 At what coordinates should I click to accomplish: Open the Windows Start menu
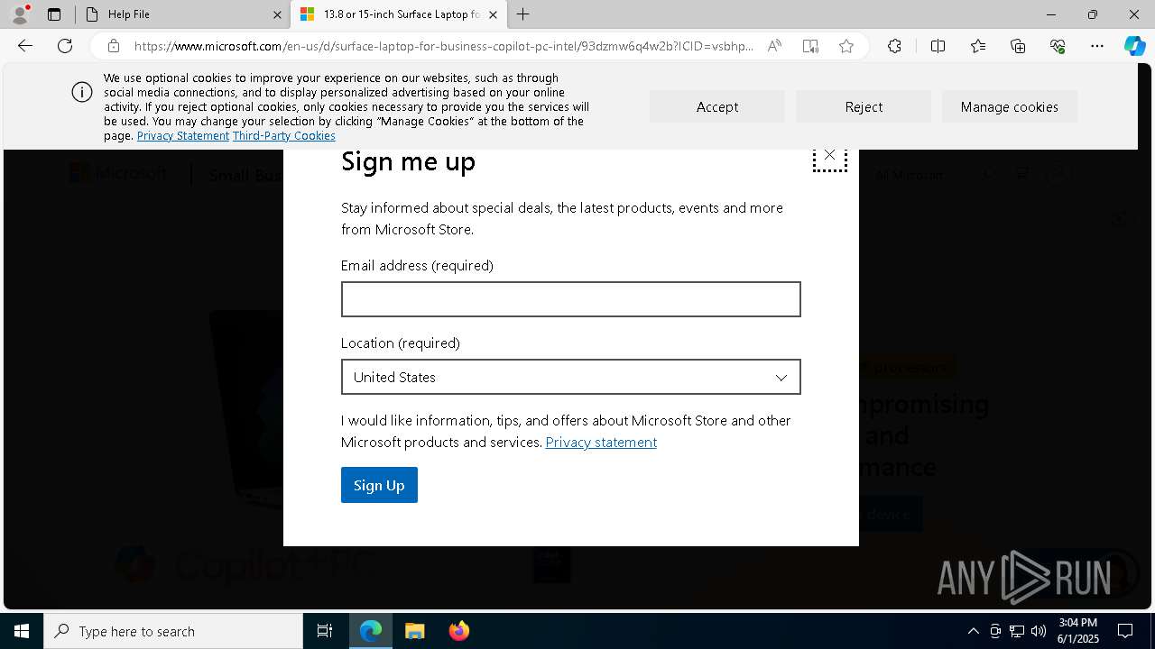[22, 631]
